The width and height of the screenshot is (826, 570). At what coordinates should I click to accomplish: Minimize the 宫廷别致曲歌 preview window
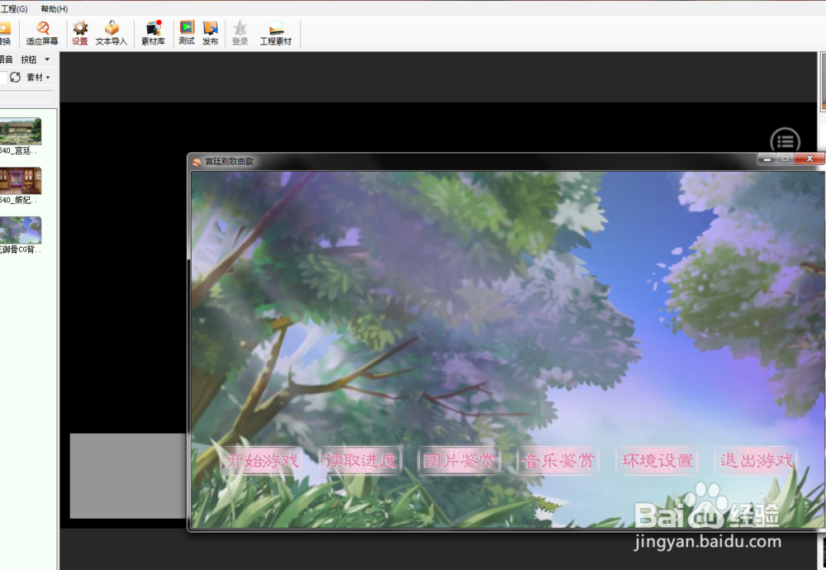click(x=767, y=159)
